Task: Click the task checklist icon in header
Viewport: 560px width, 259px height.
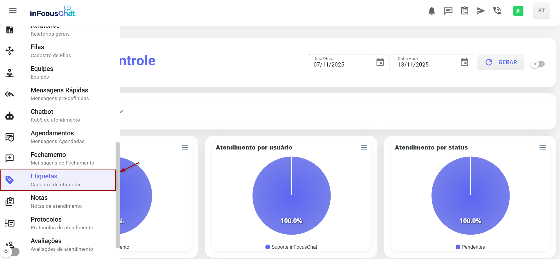Action: coord(464,11)
